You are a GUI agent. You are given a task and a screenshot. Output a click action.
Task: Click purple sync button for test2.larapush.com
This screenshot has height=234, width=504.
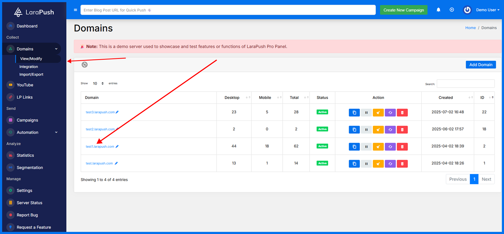(x=390, y=130)
